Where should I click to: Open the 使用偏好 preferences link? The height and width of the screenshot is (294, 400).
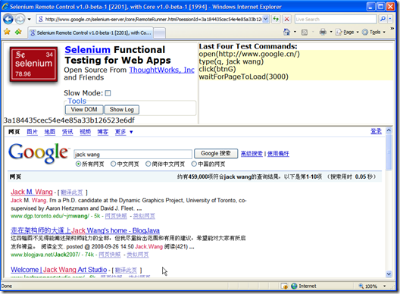tap(278, 154)
